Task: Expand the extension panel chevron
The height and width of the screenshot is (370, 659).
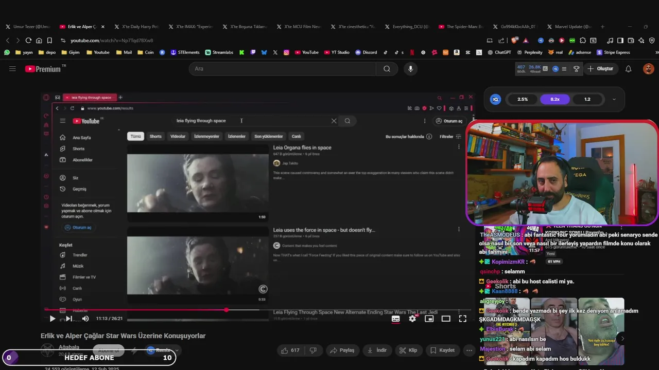Action: (x=614, y=99)
